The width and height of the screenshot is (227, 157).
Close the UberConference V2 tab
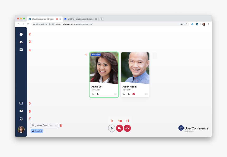(60, 19)
